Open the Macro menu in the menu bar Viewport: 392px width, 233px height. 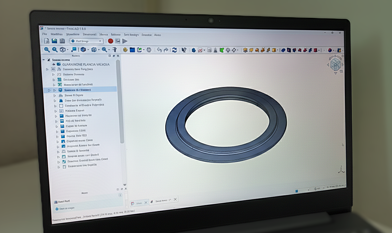[x=104, y=35]
